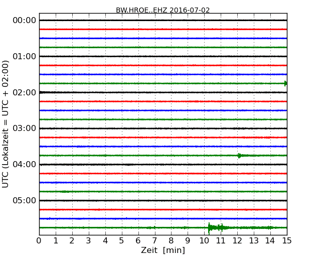Click the x-axis tick label 11
Image resolution: width=326 pixels, height=261 pixels.
(221, 241)
